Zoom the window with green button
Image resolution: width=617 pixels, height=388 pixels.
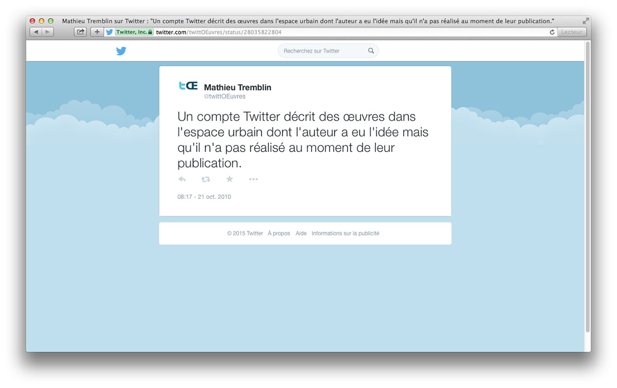[50, 21]
